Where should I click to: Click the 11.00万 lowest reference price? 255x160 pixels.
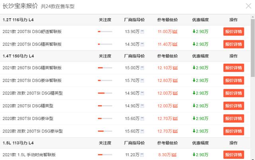pyautogui.click(x=165, y=31)
